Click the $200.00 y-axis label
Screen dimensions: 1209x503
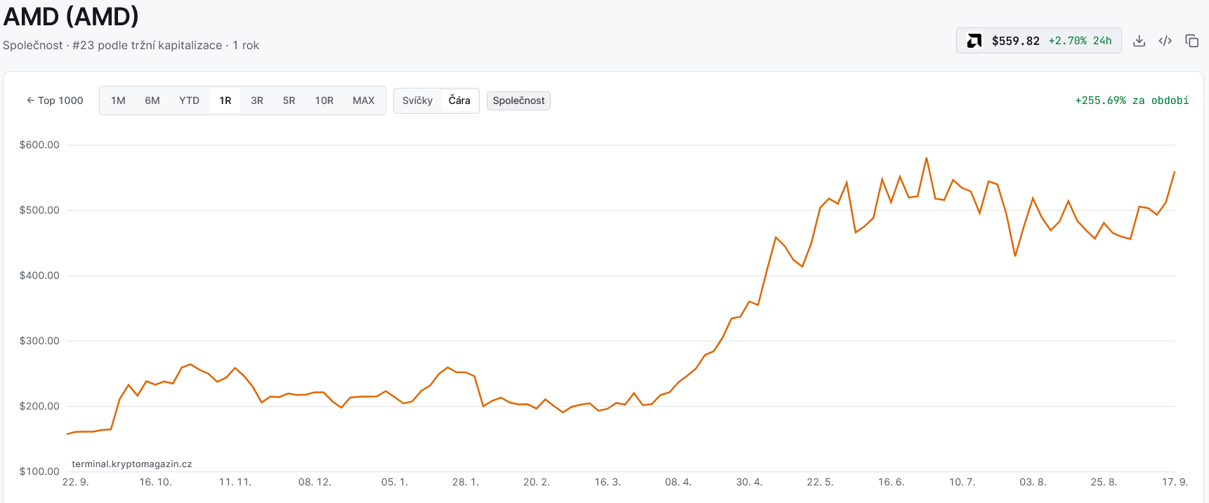pyautogui.click(x=39, y=406)
